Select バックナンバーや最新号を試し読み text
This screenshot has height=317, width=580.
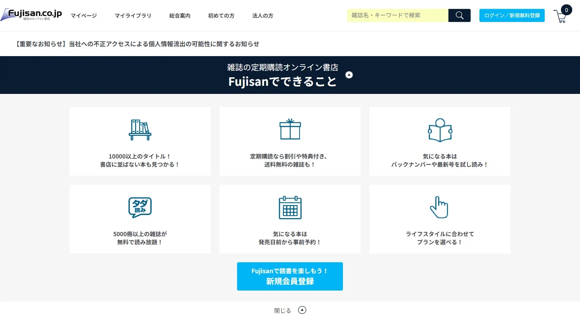[x=440, y=165]
